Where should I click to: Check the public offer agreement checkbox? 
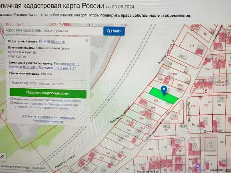pos(11,98)
